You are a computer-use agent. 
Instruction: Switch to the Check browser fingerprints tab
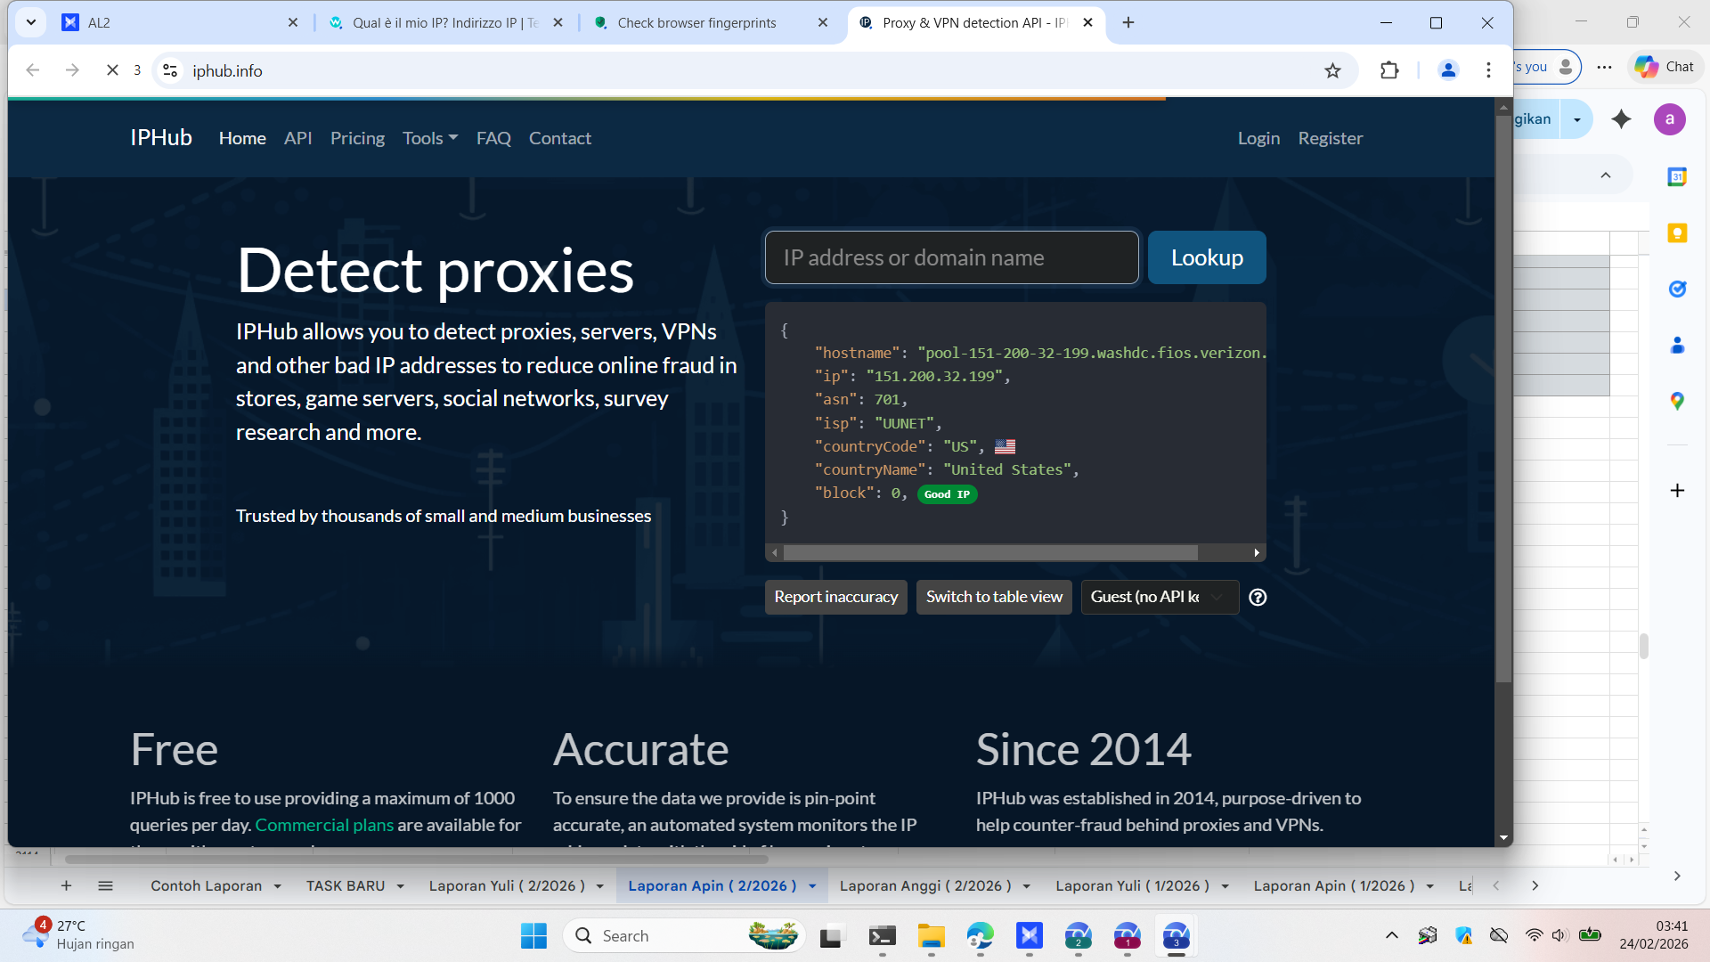tap(697, 23)
